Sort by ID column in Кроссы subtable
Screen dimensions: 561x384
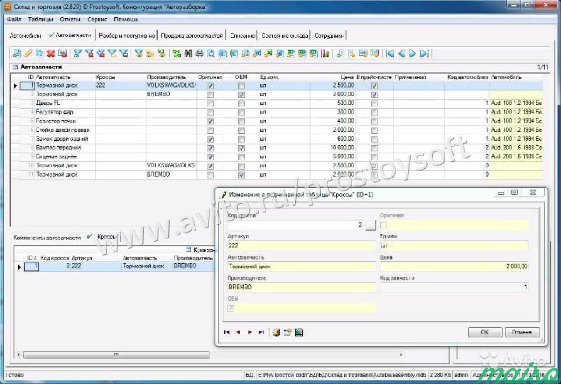(32, 258)
